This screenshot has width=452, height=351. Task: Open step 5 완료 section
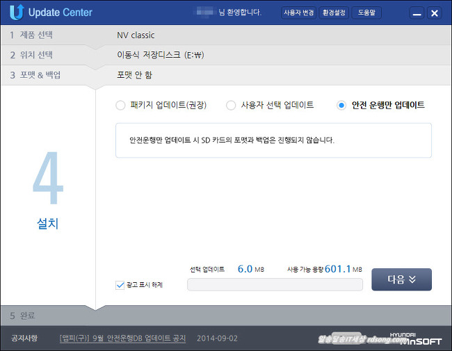point(23,316)
